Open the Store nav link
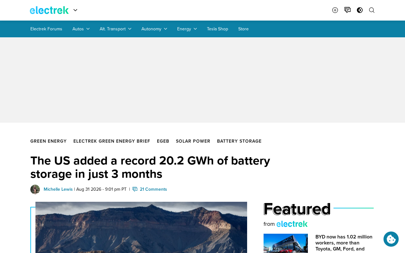This screenshot has height=253, width=405. (x=243, y=29)
